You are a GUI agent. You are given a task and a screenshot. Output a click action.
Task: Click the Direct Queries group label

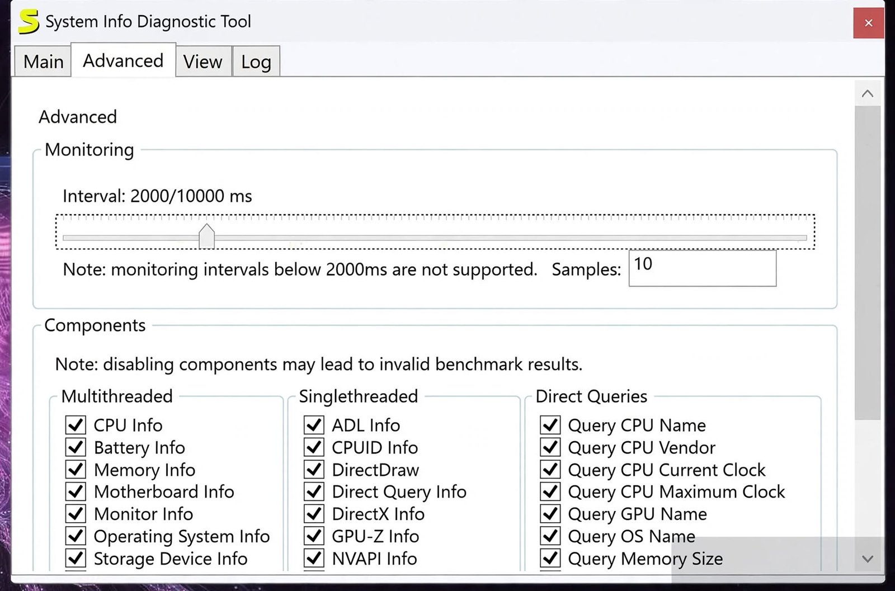click(x=591, y=396)
